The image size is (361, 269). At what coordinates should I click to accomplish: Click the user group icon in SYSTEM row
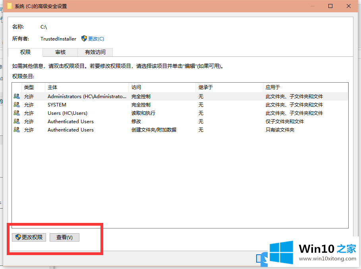17,105
